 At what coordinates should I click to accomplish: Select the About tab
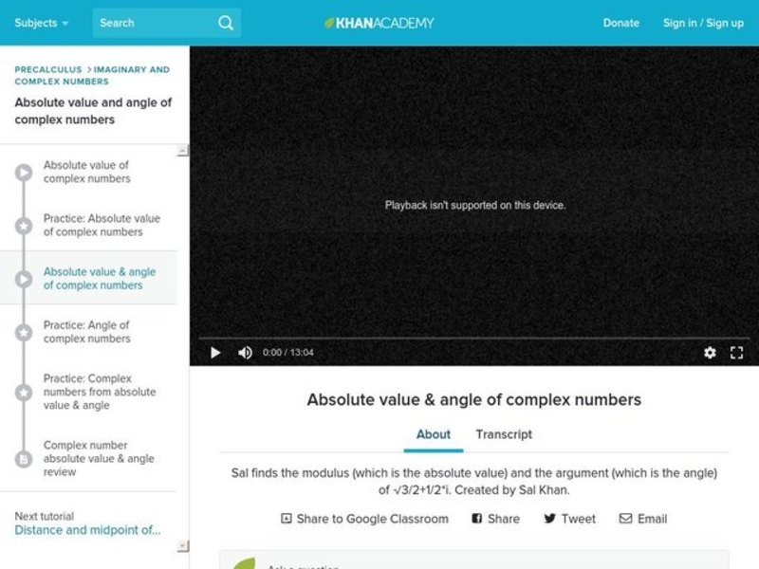pyautogui.click(x=433, y=434)
